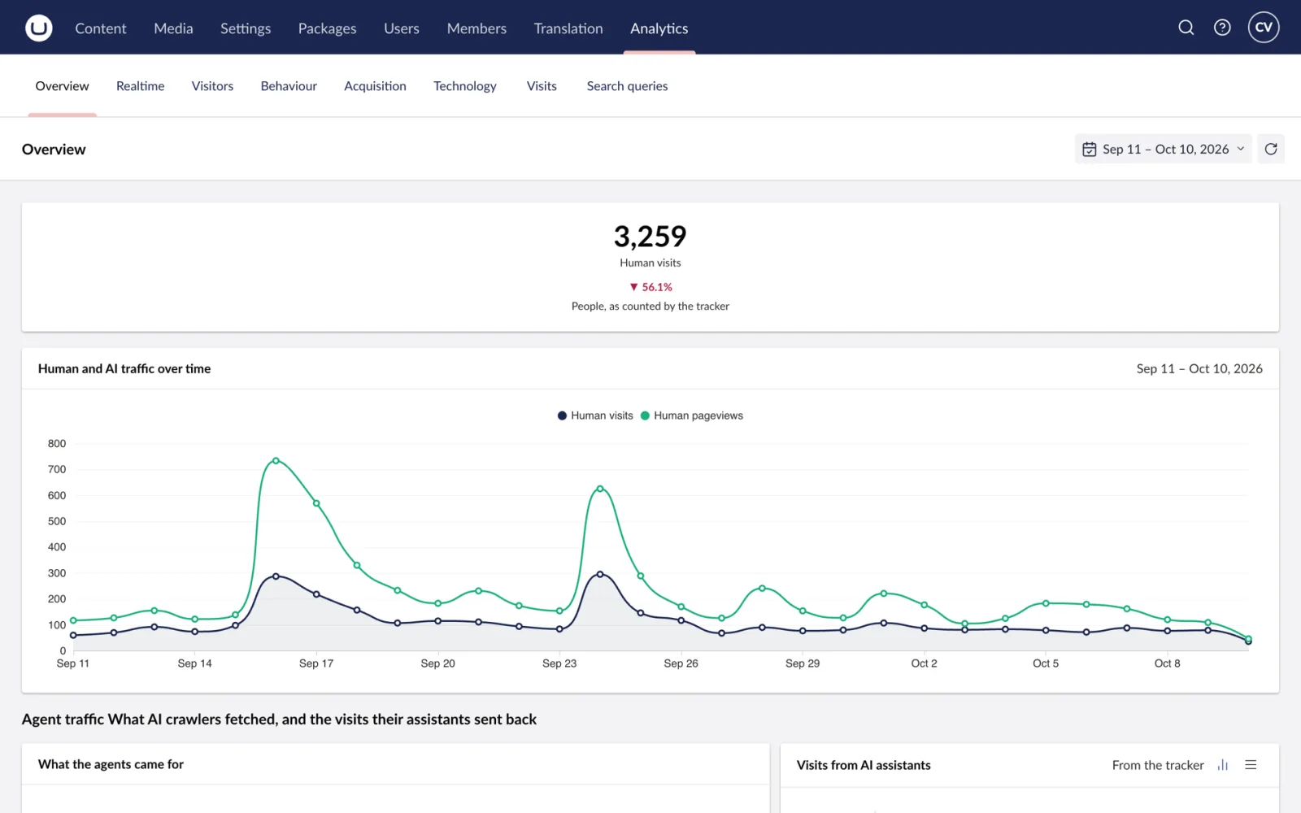View the Technology tab
The height and width of the screenshot is (813, 1301).
(x=465, y=86)
